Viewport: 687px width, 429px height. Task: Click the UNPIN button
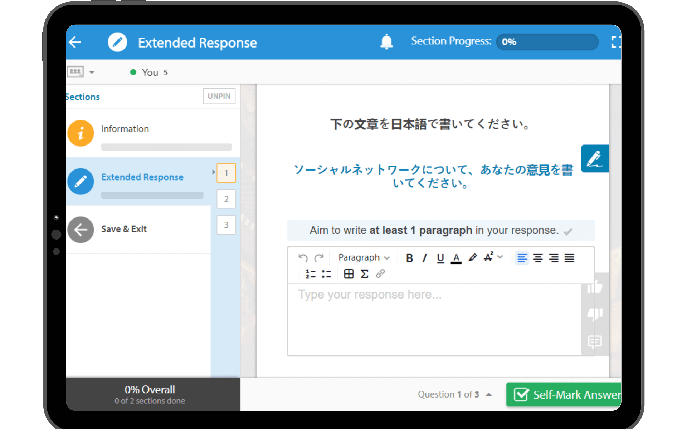[x=219, y=96]
